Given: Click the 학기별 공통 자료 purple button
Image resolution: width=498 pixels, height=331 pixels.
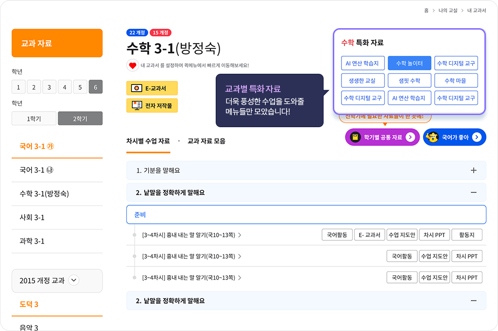Looking at the screenshot, I should pos(382,137).
